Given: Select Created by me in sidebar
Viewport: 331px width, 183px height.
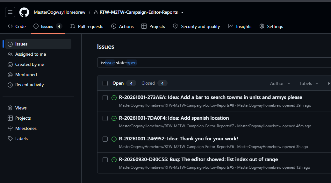Looking at the screenshot, I should (x=38, y=64).
